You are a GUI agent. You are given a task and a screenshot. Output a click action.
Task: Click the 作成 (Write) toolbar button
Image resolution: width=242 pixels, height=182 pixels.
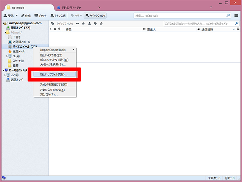coord(26,16)
